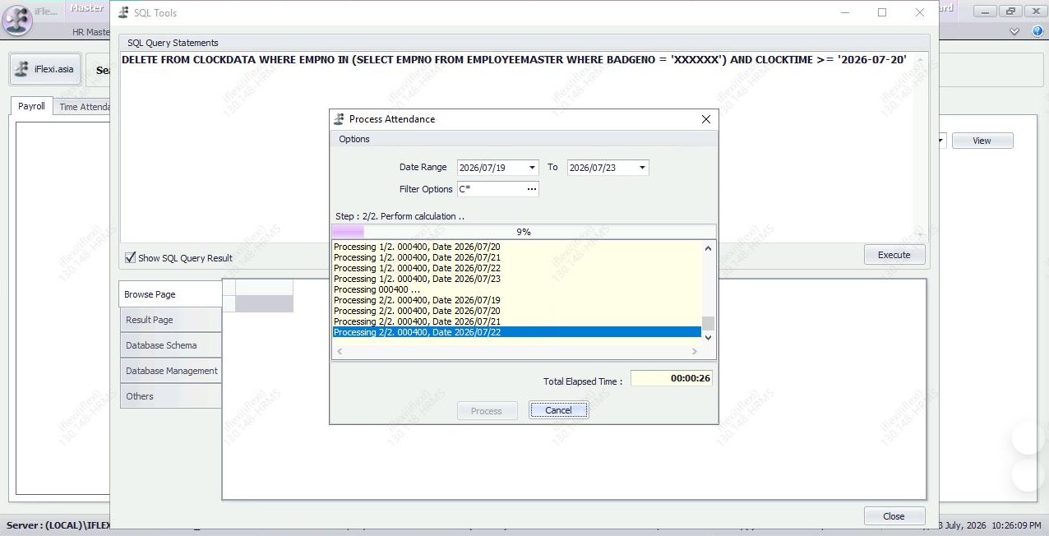This screenshot has width=1049, height=536.
Task: Select row Processing 2/2. 000400, Date 2026/07/20
Action: (x=516, y=311)
